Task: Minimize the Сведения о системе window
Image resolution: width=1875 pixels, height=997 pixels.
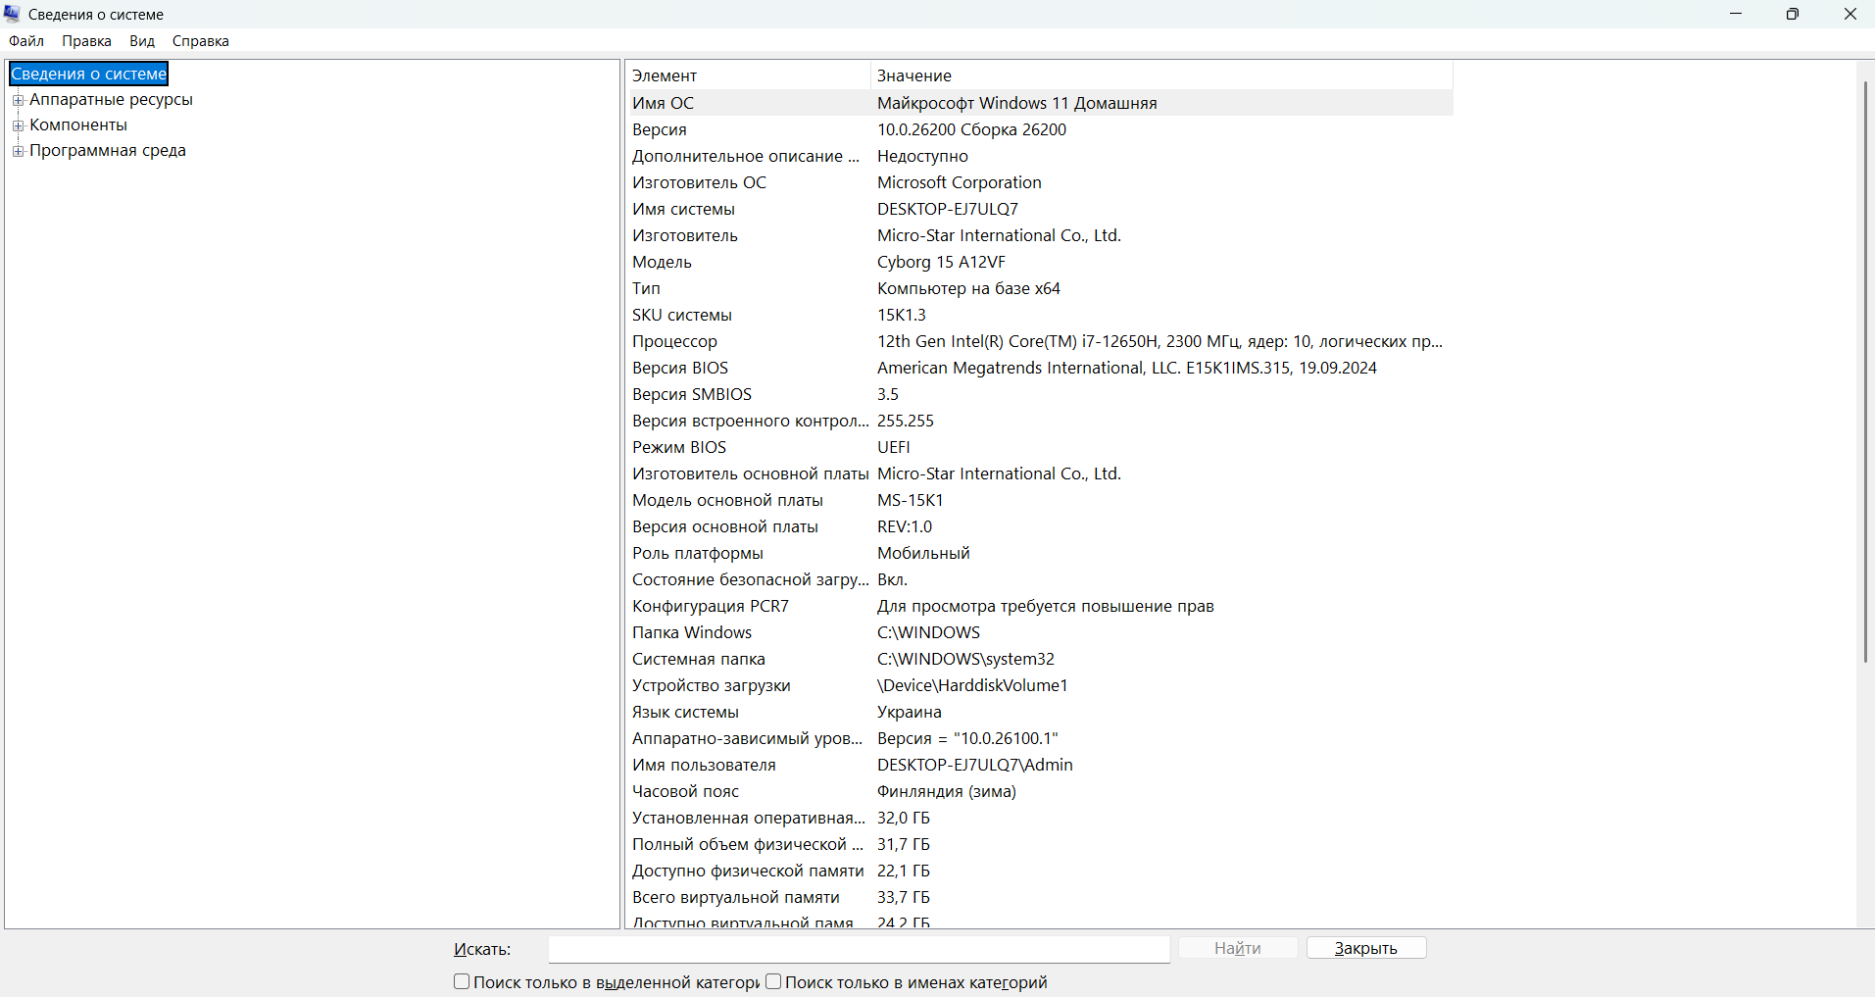Action: coord(1736,14)
